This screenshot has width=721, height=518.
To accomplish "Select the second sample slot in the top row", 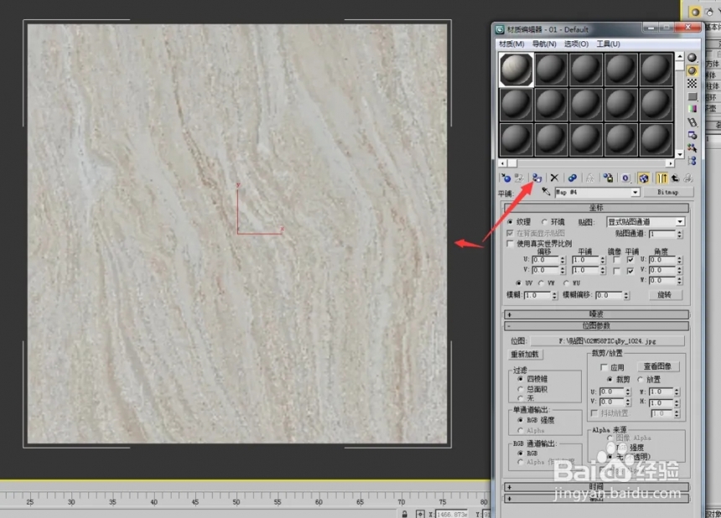I will [x=552, y=70].
